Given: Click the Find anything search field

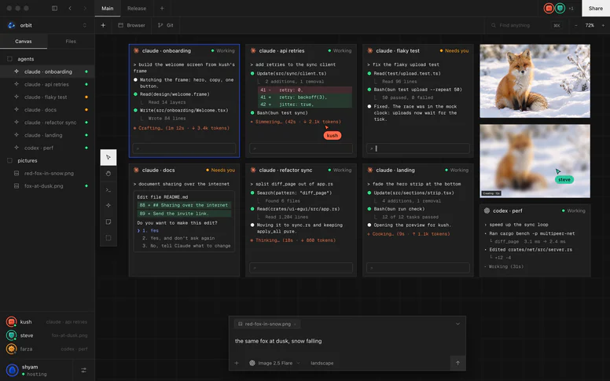Looking at the screenshot, I should pos(525,25).
